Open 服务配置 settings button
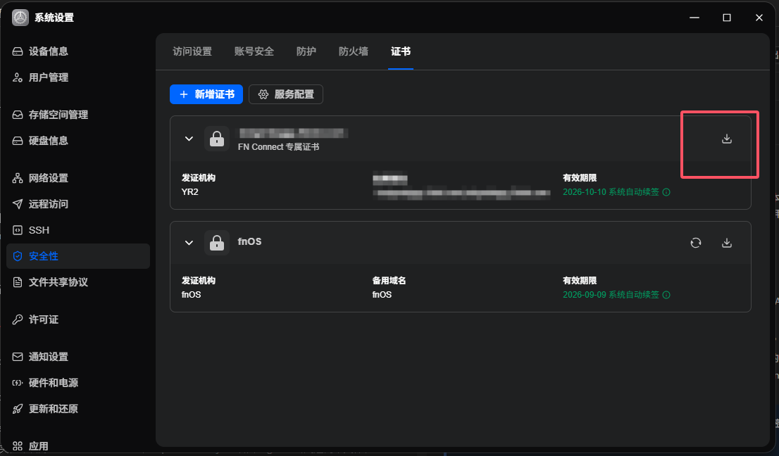 [x=286, y=94]
